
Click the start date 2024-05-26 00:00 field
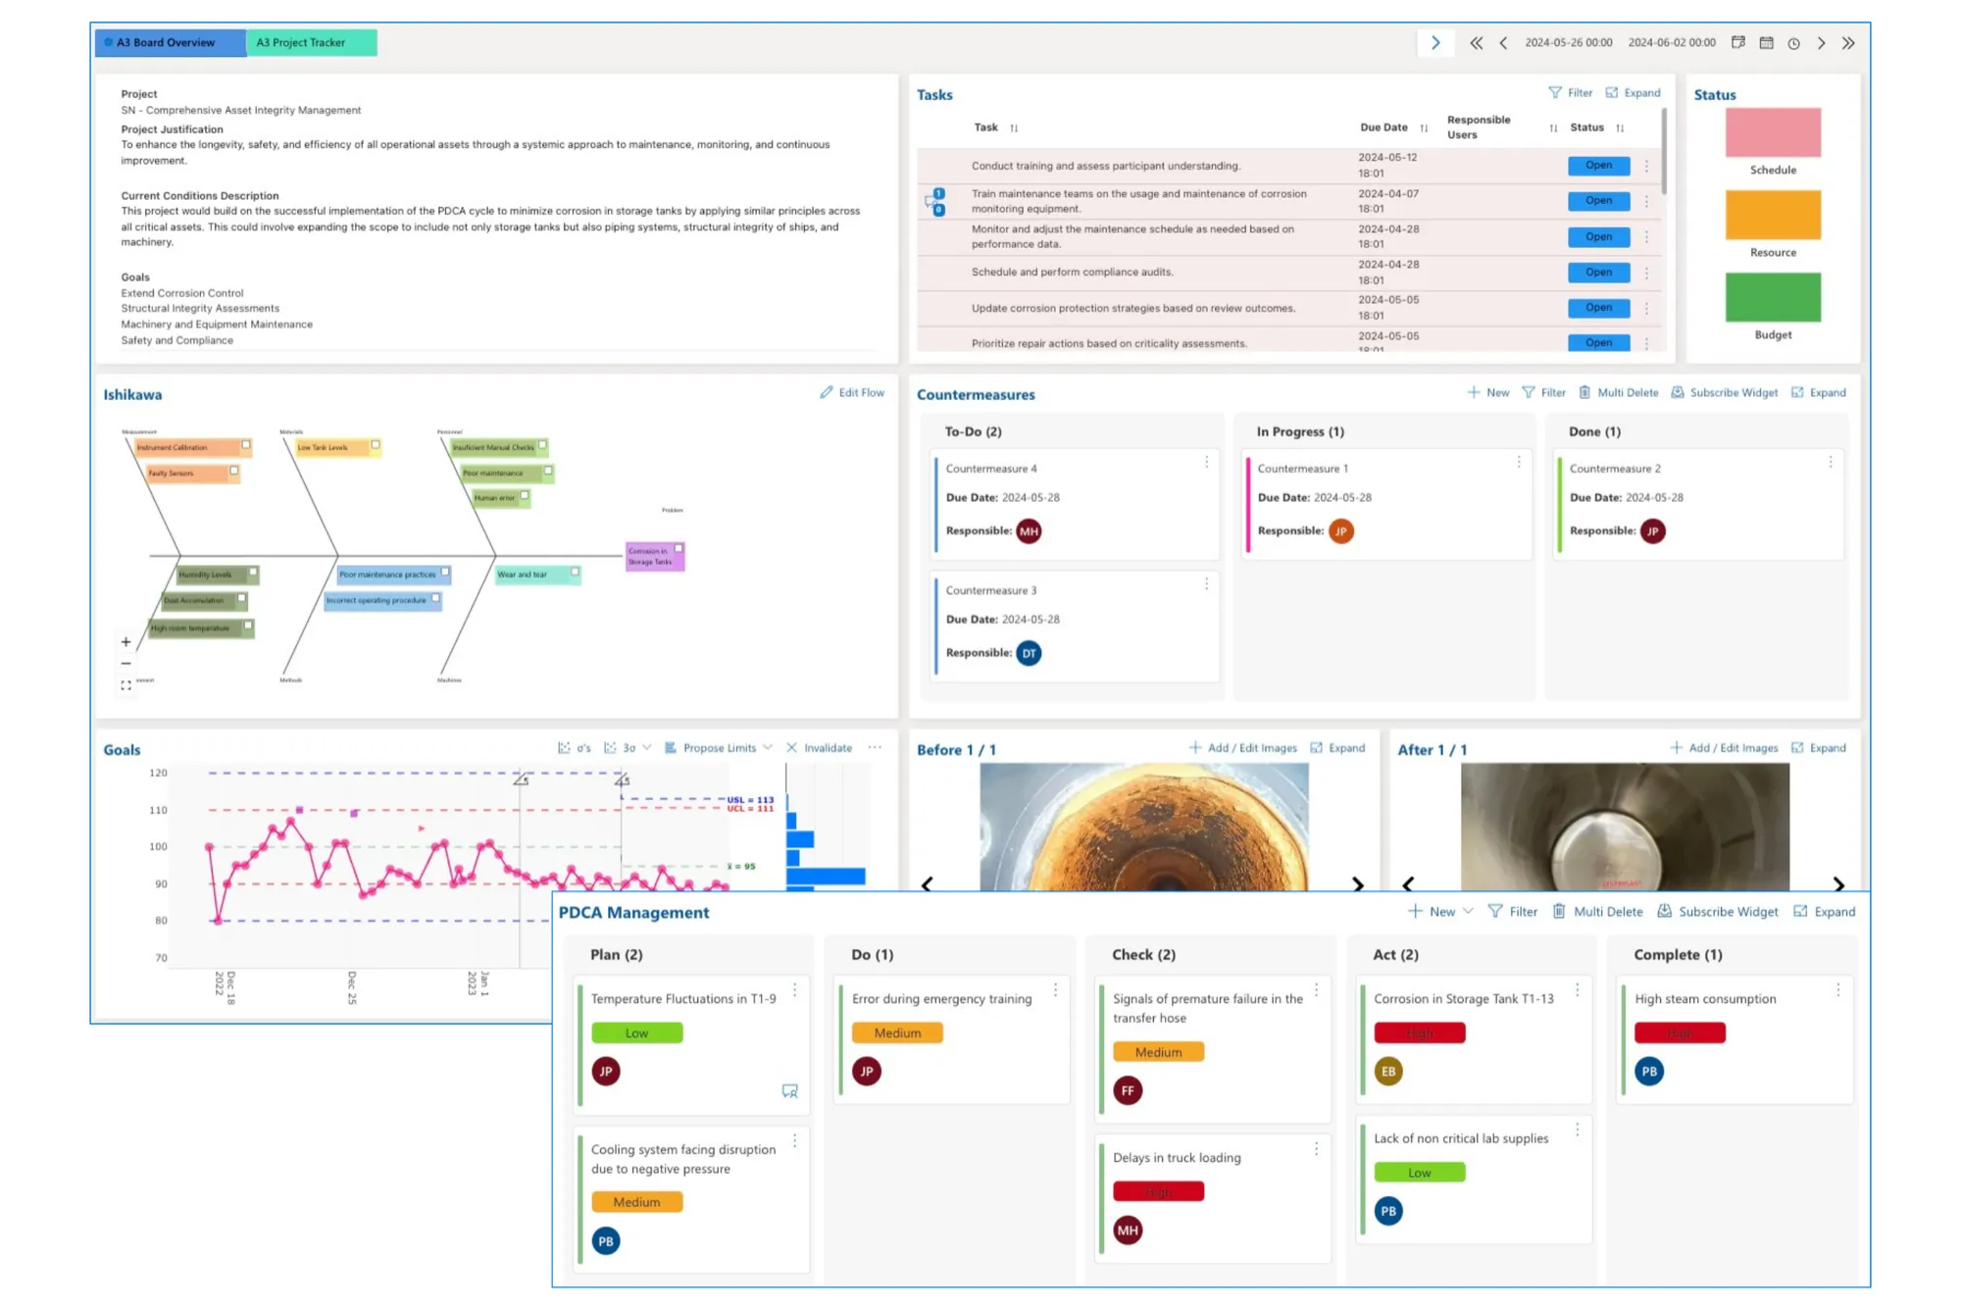(1568, 43)
